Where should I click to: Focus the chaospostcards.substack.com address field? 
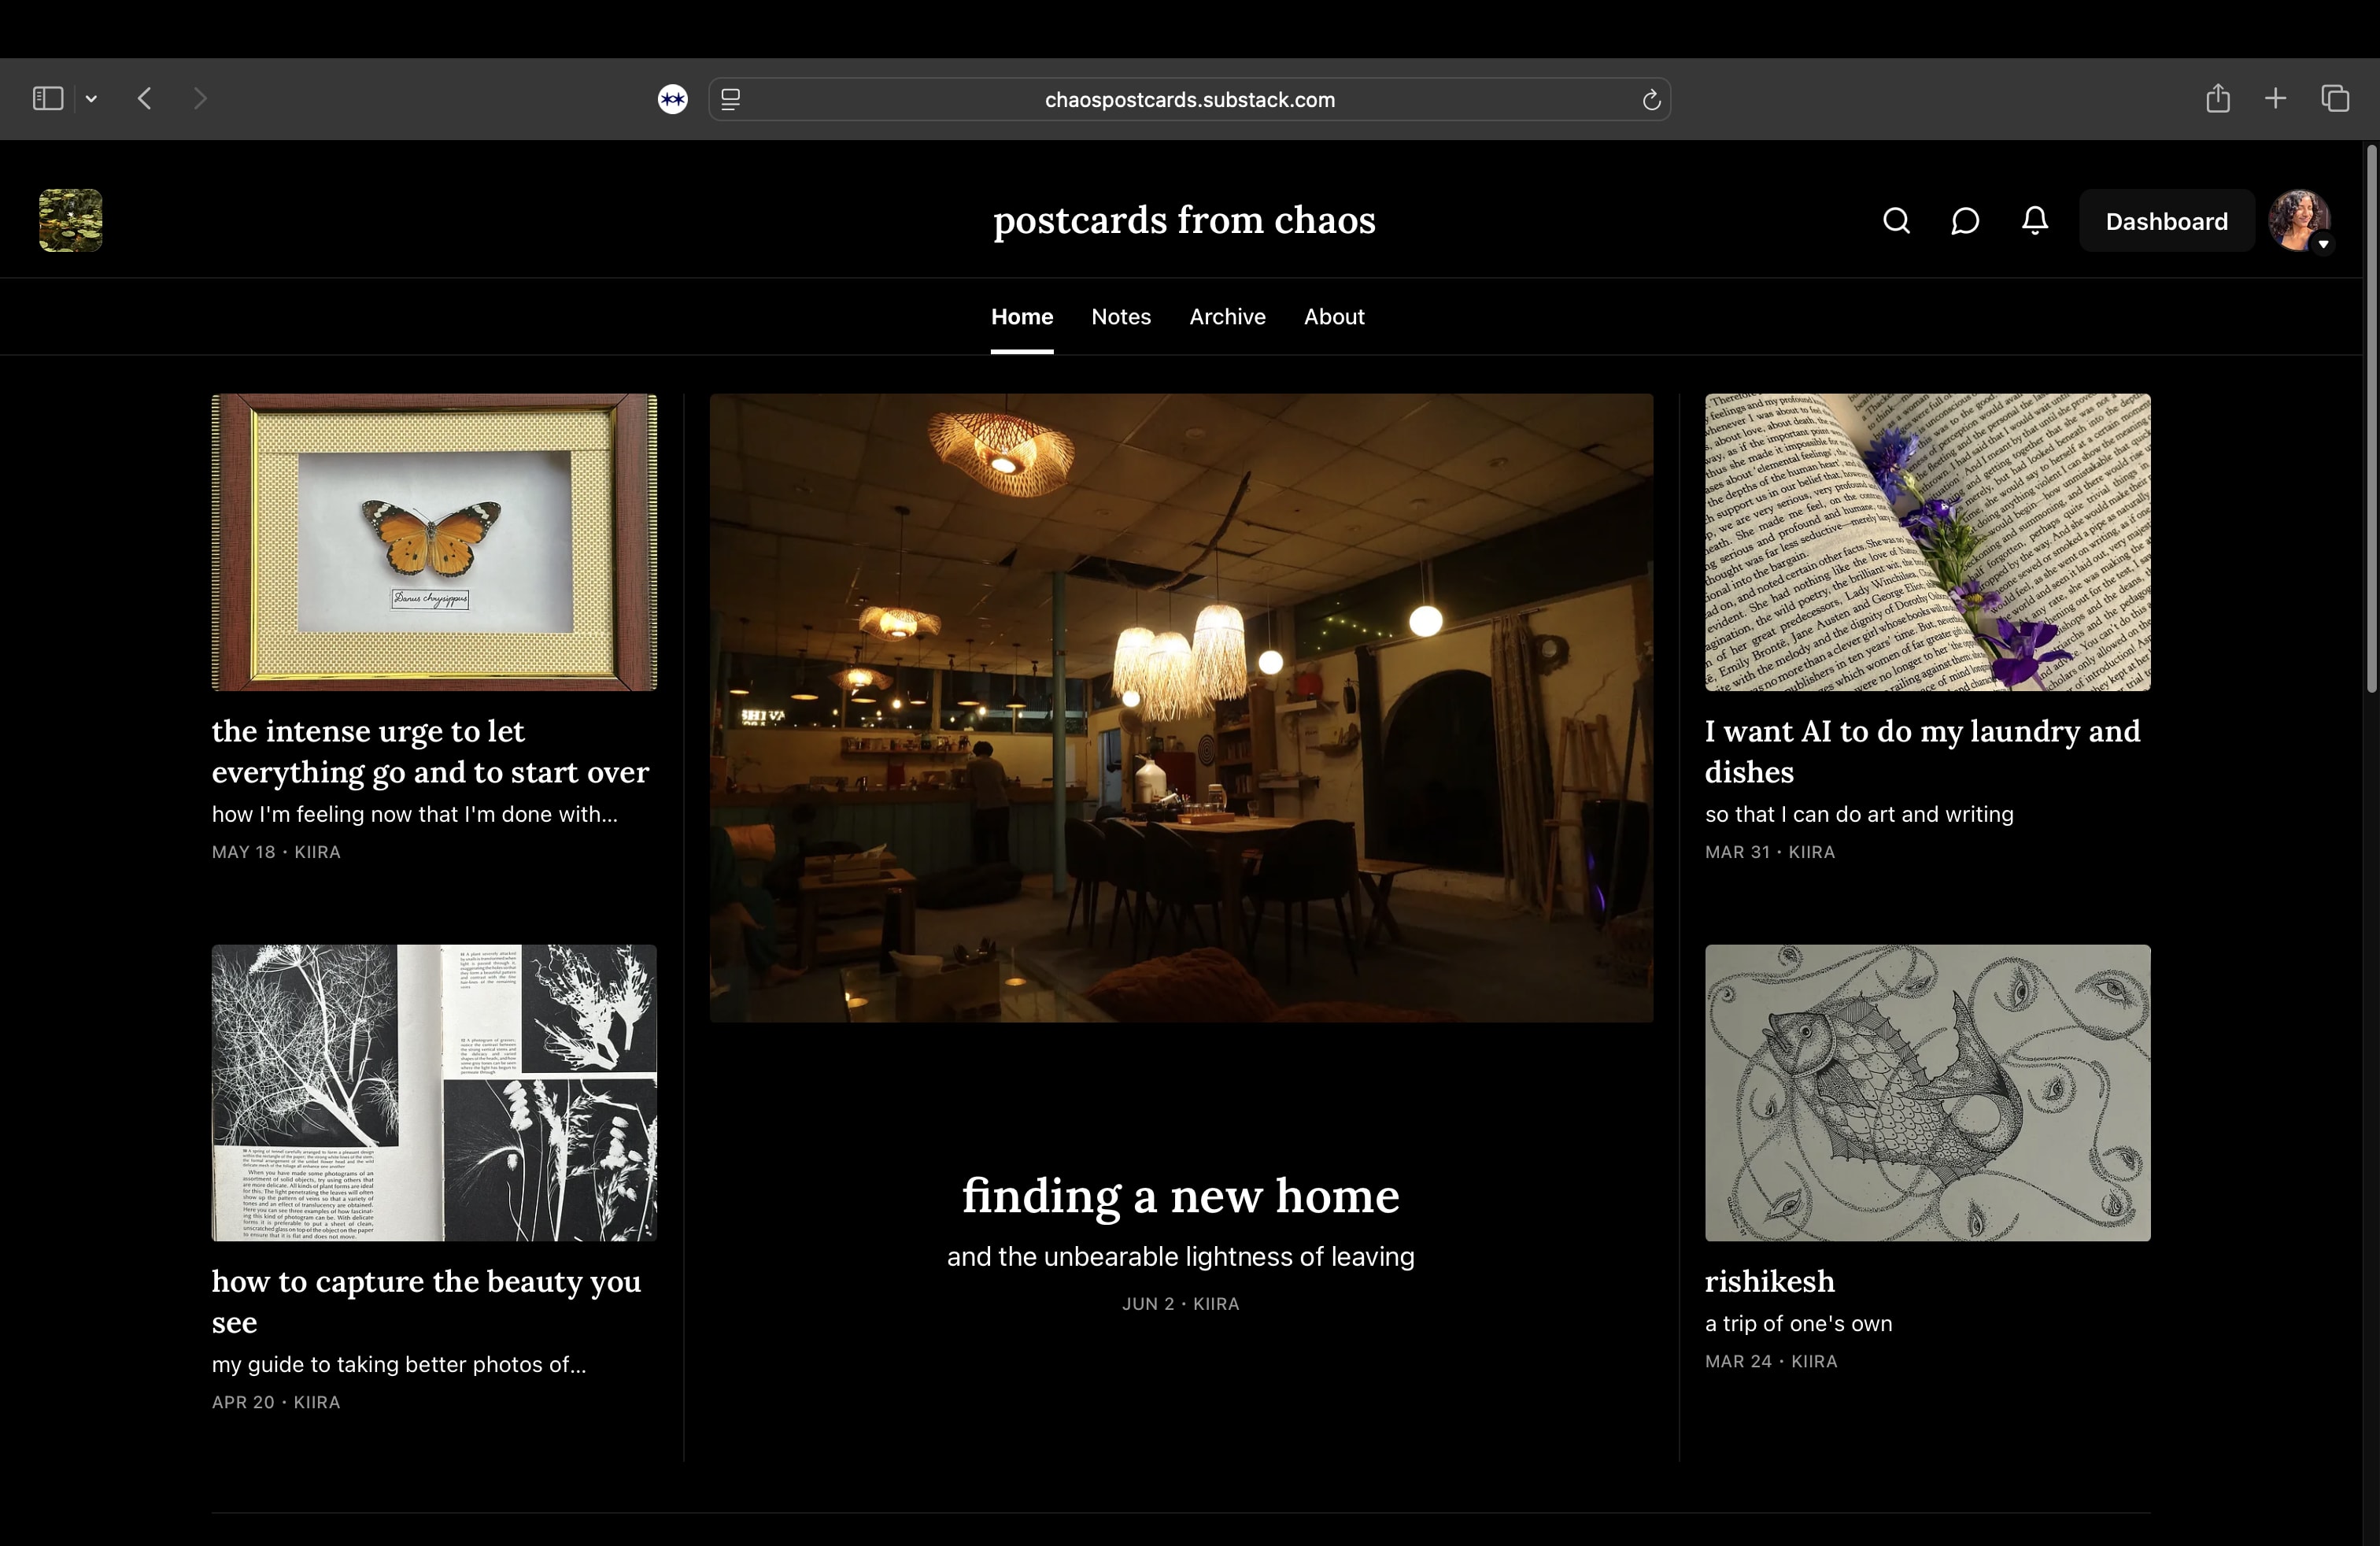(x=1189, y=99)
